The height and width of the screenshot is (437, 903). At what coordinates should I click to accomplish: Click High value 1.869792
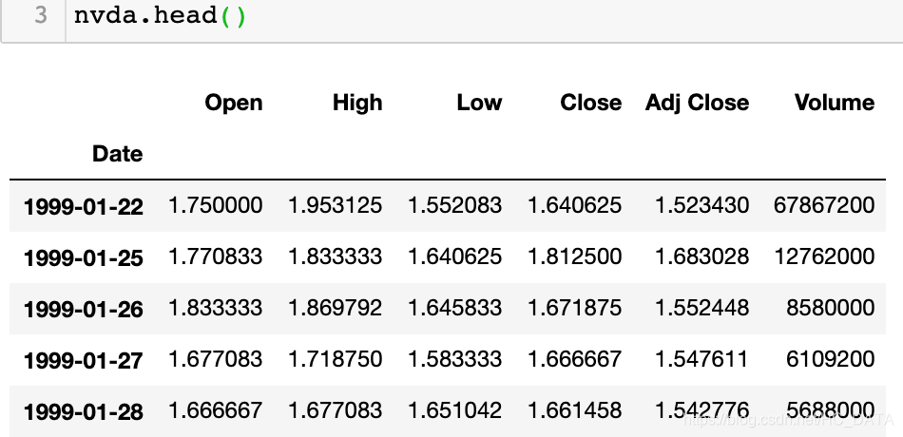click(x=336, y=308)
